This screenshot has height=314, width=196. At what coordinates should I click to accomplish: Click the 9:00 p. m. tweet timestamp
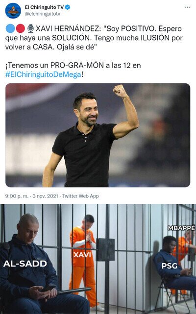[17, 196]
